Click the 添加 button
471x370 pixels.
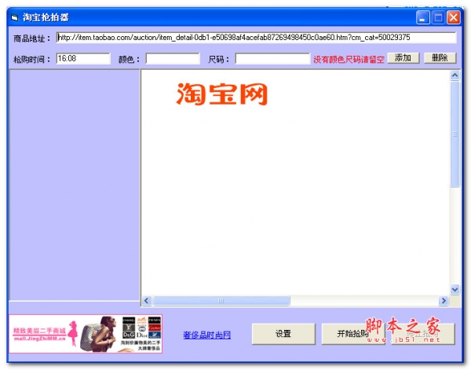[x=403, y=57]
